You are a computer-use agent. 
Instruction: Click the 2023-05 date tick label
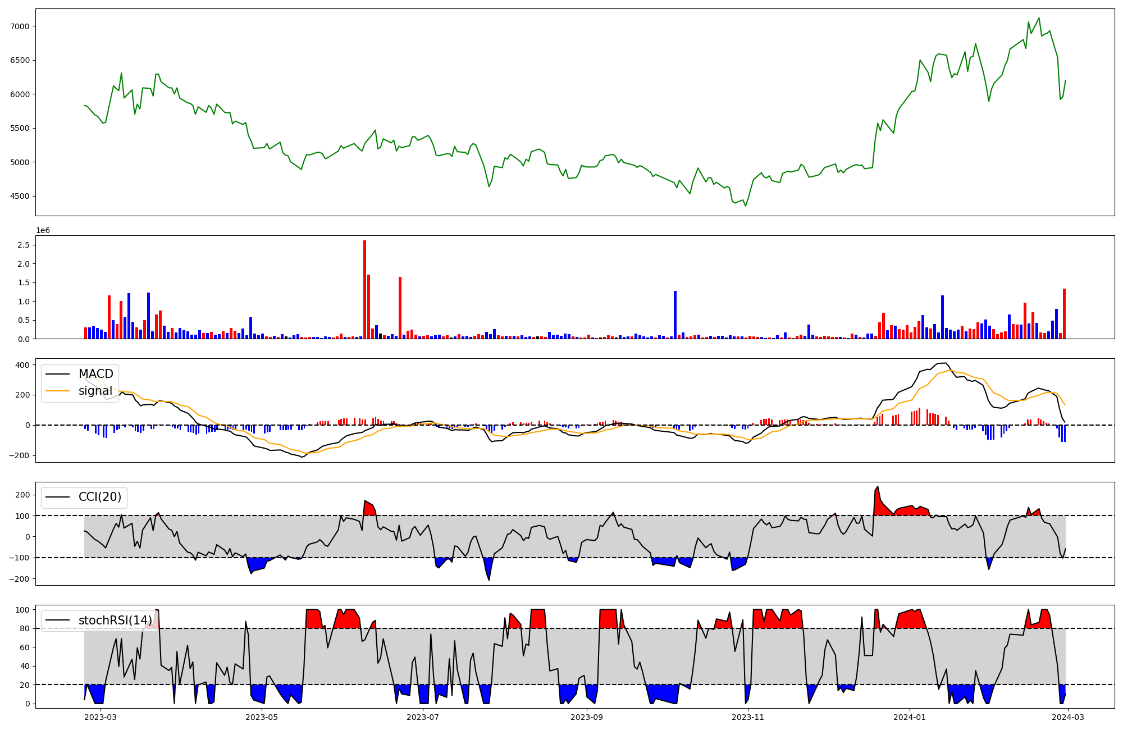click(x=262, y=717)
